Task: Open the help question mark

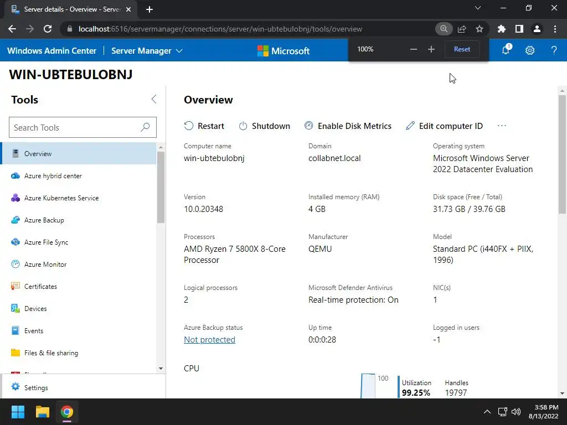Action: 554,50
